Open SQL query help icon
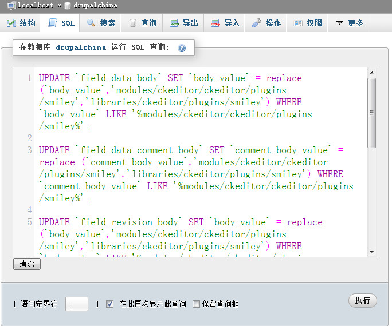The height and width of the screenshot is (326, 392). coord(182,48)
